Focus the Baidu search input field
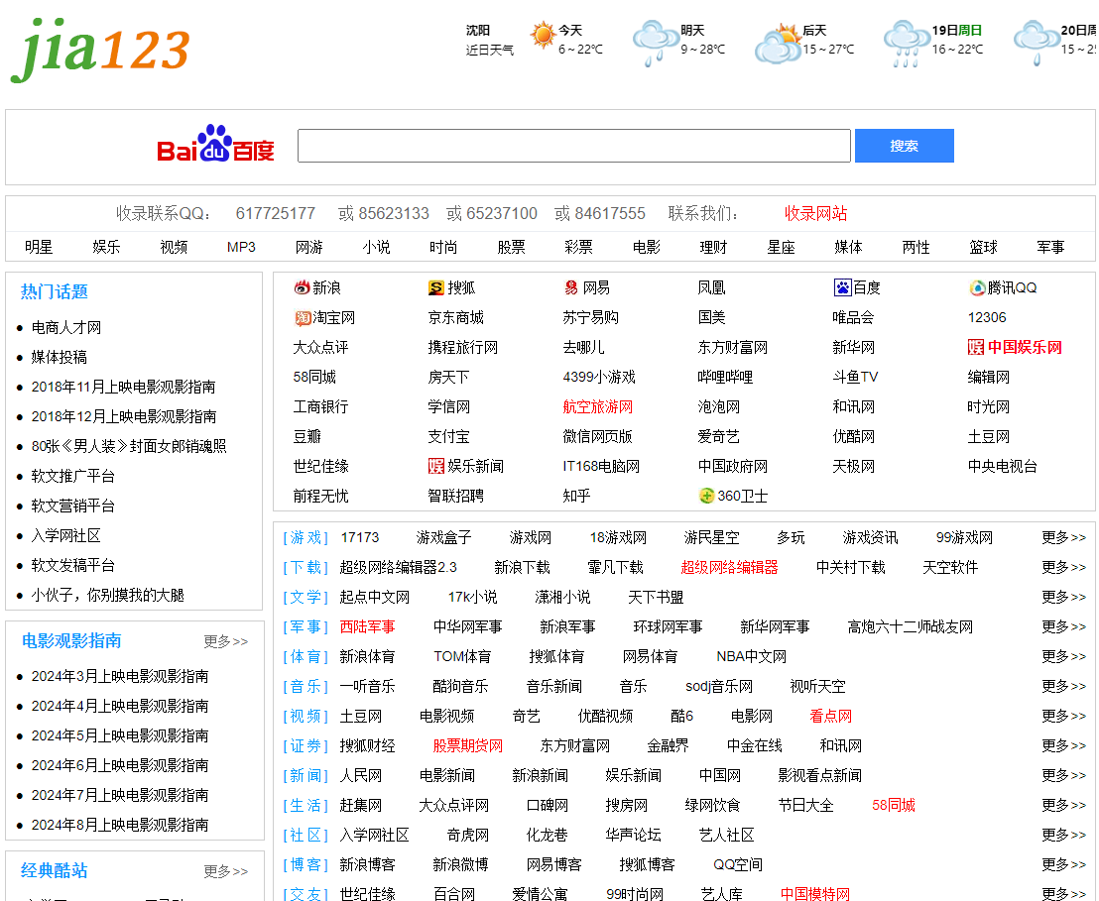 pos(574,146)
